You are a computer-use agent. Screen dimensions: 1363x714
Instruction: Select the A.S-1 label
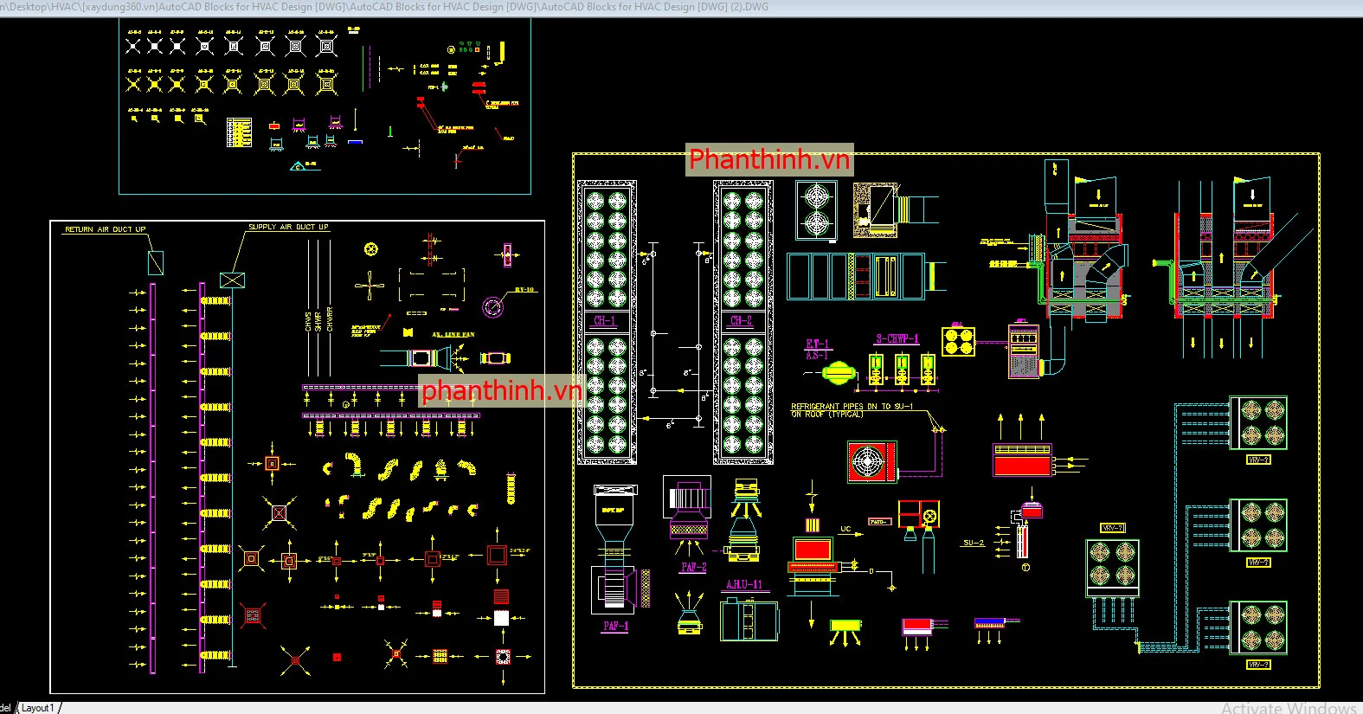[817, 356]
